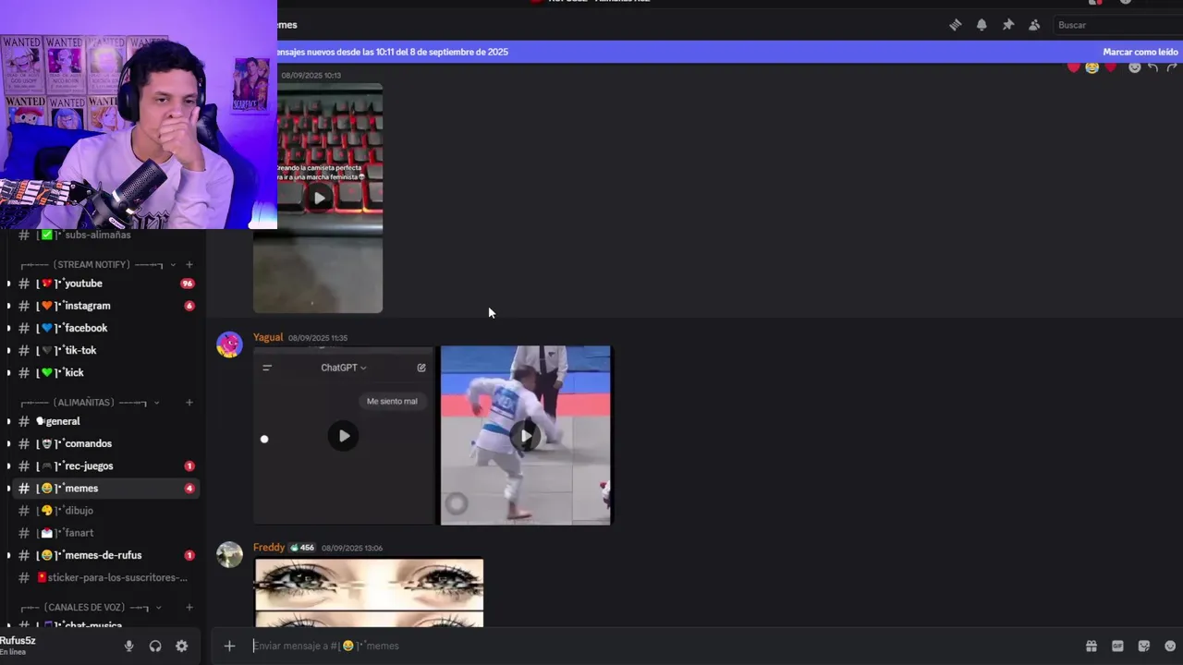Open Freddy's avatar profile
The image size is (1183, 665).
point(229,554)
